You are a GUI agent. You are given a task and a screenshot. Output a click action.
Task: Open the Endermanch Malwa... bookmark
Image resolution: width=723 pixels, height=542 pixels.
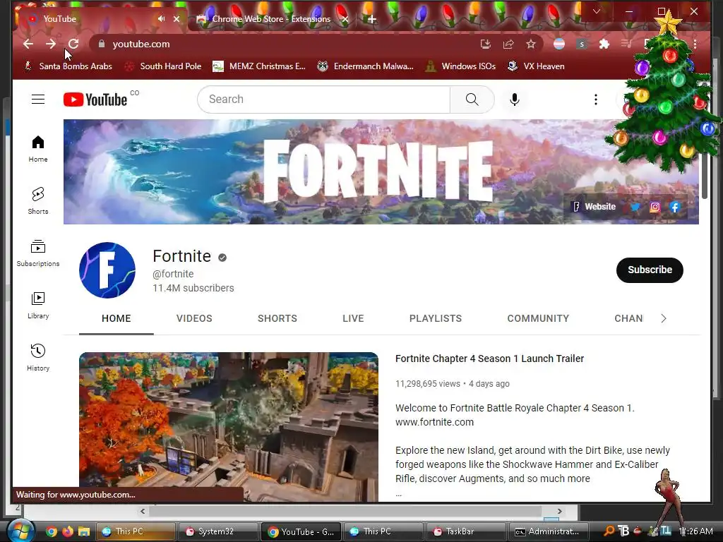365,66
